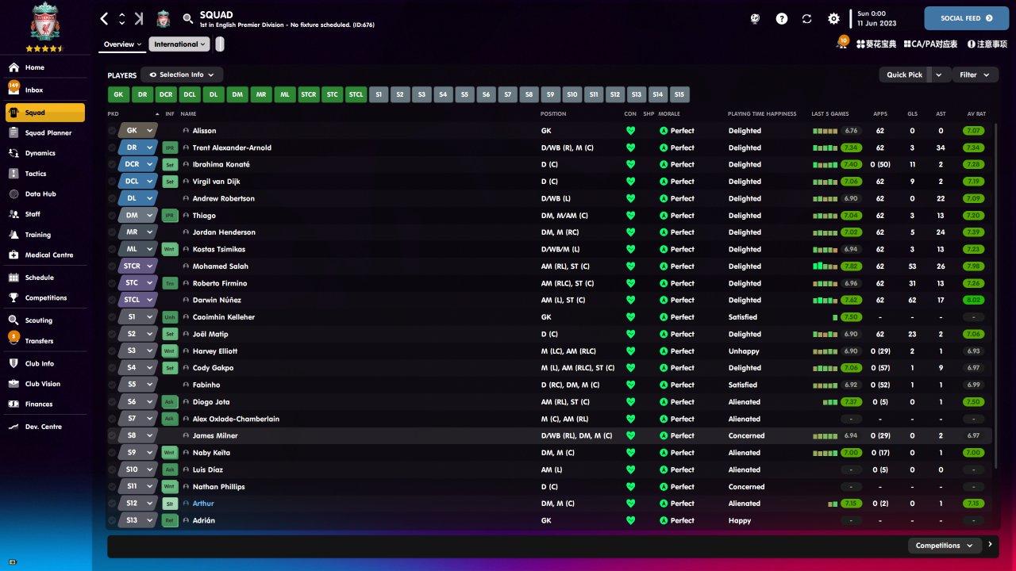Expand the Overview view dropdown
Viewport: 1016px width, 571px height.
(x=122, y=44)
